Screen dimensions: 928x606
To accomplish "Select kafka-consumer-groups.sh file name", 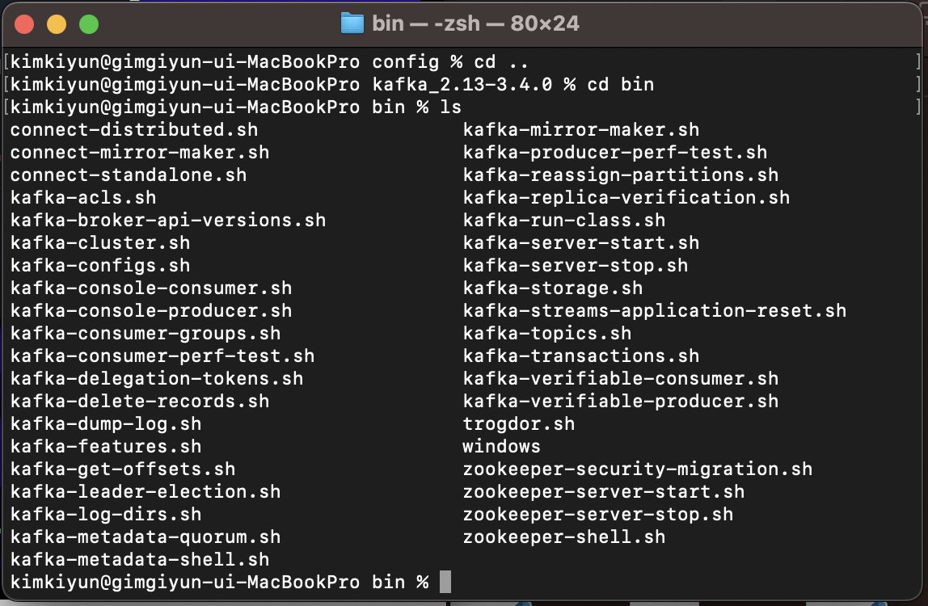I will coord(146,333).
